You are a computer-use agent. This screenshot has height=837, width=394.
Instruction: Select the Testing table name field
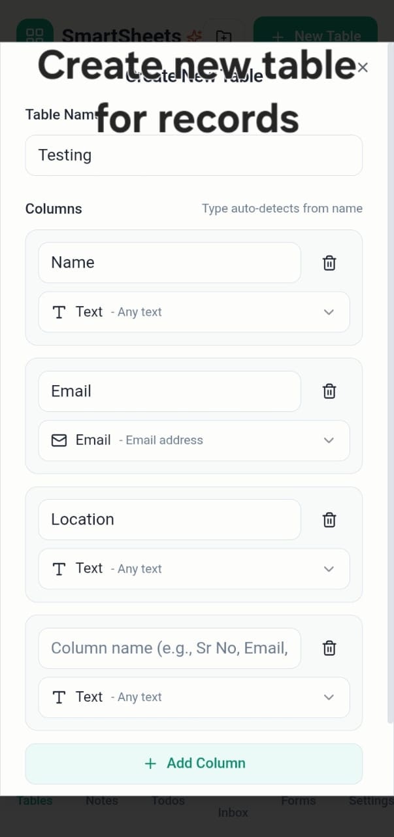tap(194, 155)
